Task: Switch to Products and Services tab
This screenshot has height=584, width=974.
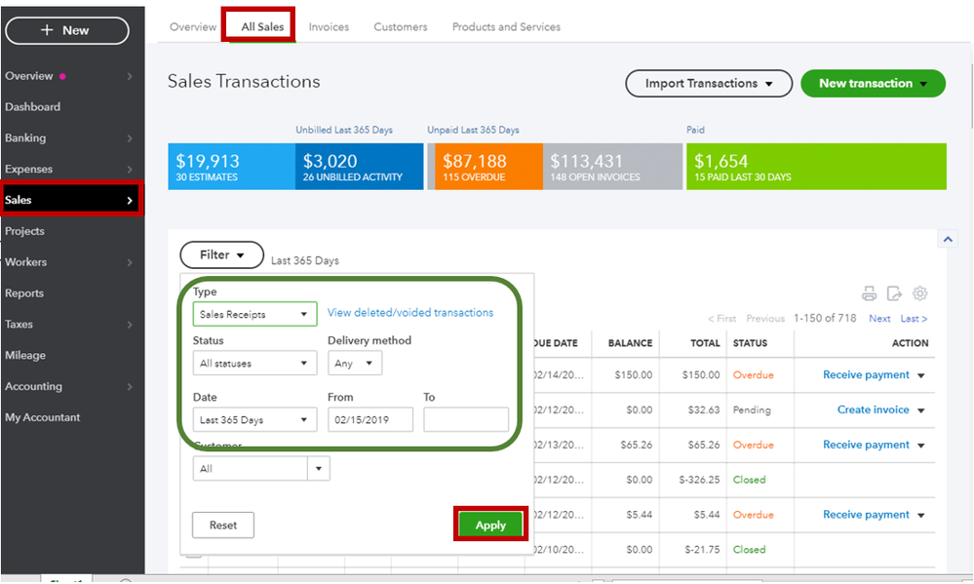Action: click(506, 26)
